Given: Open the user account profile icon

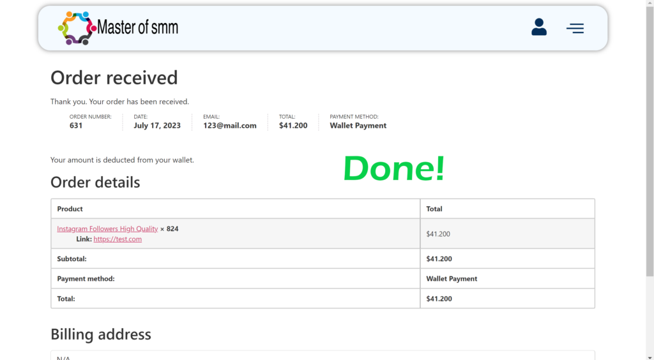Looking at the screenshot, I should [x=539, y=27].
